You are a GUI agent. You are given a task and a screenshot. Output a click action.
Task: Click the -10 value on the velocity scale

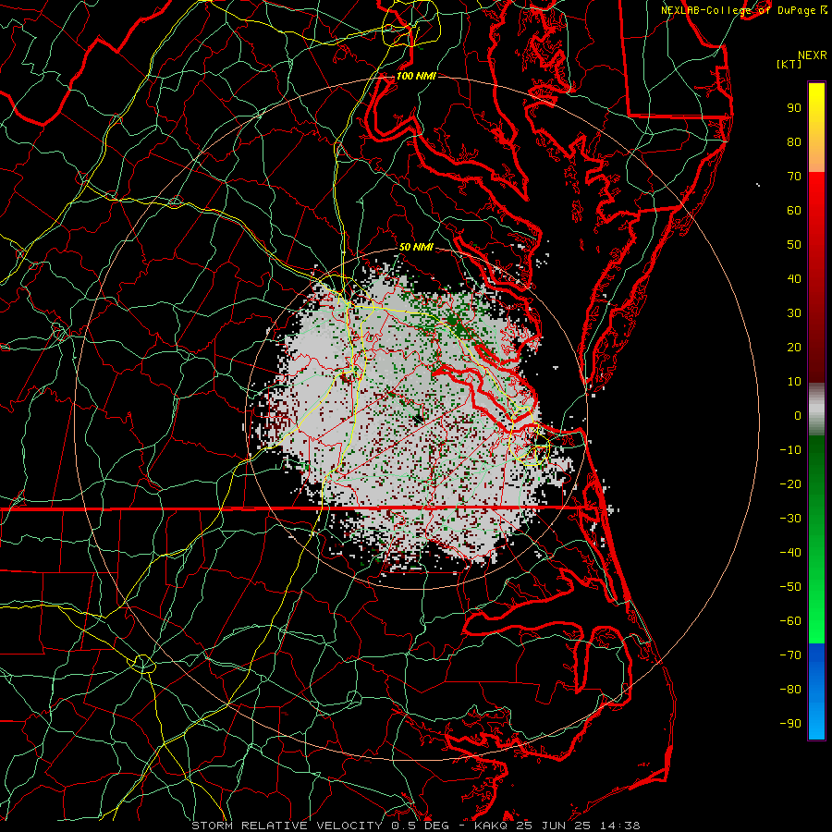click(x=790, y=450)
